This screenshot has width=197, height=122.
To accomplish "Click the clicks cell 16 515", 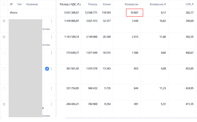I will (x=107, y=53).
